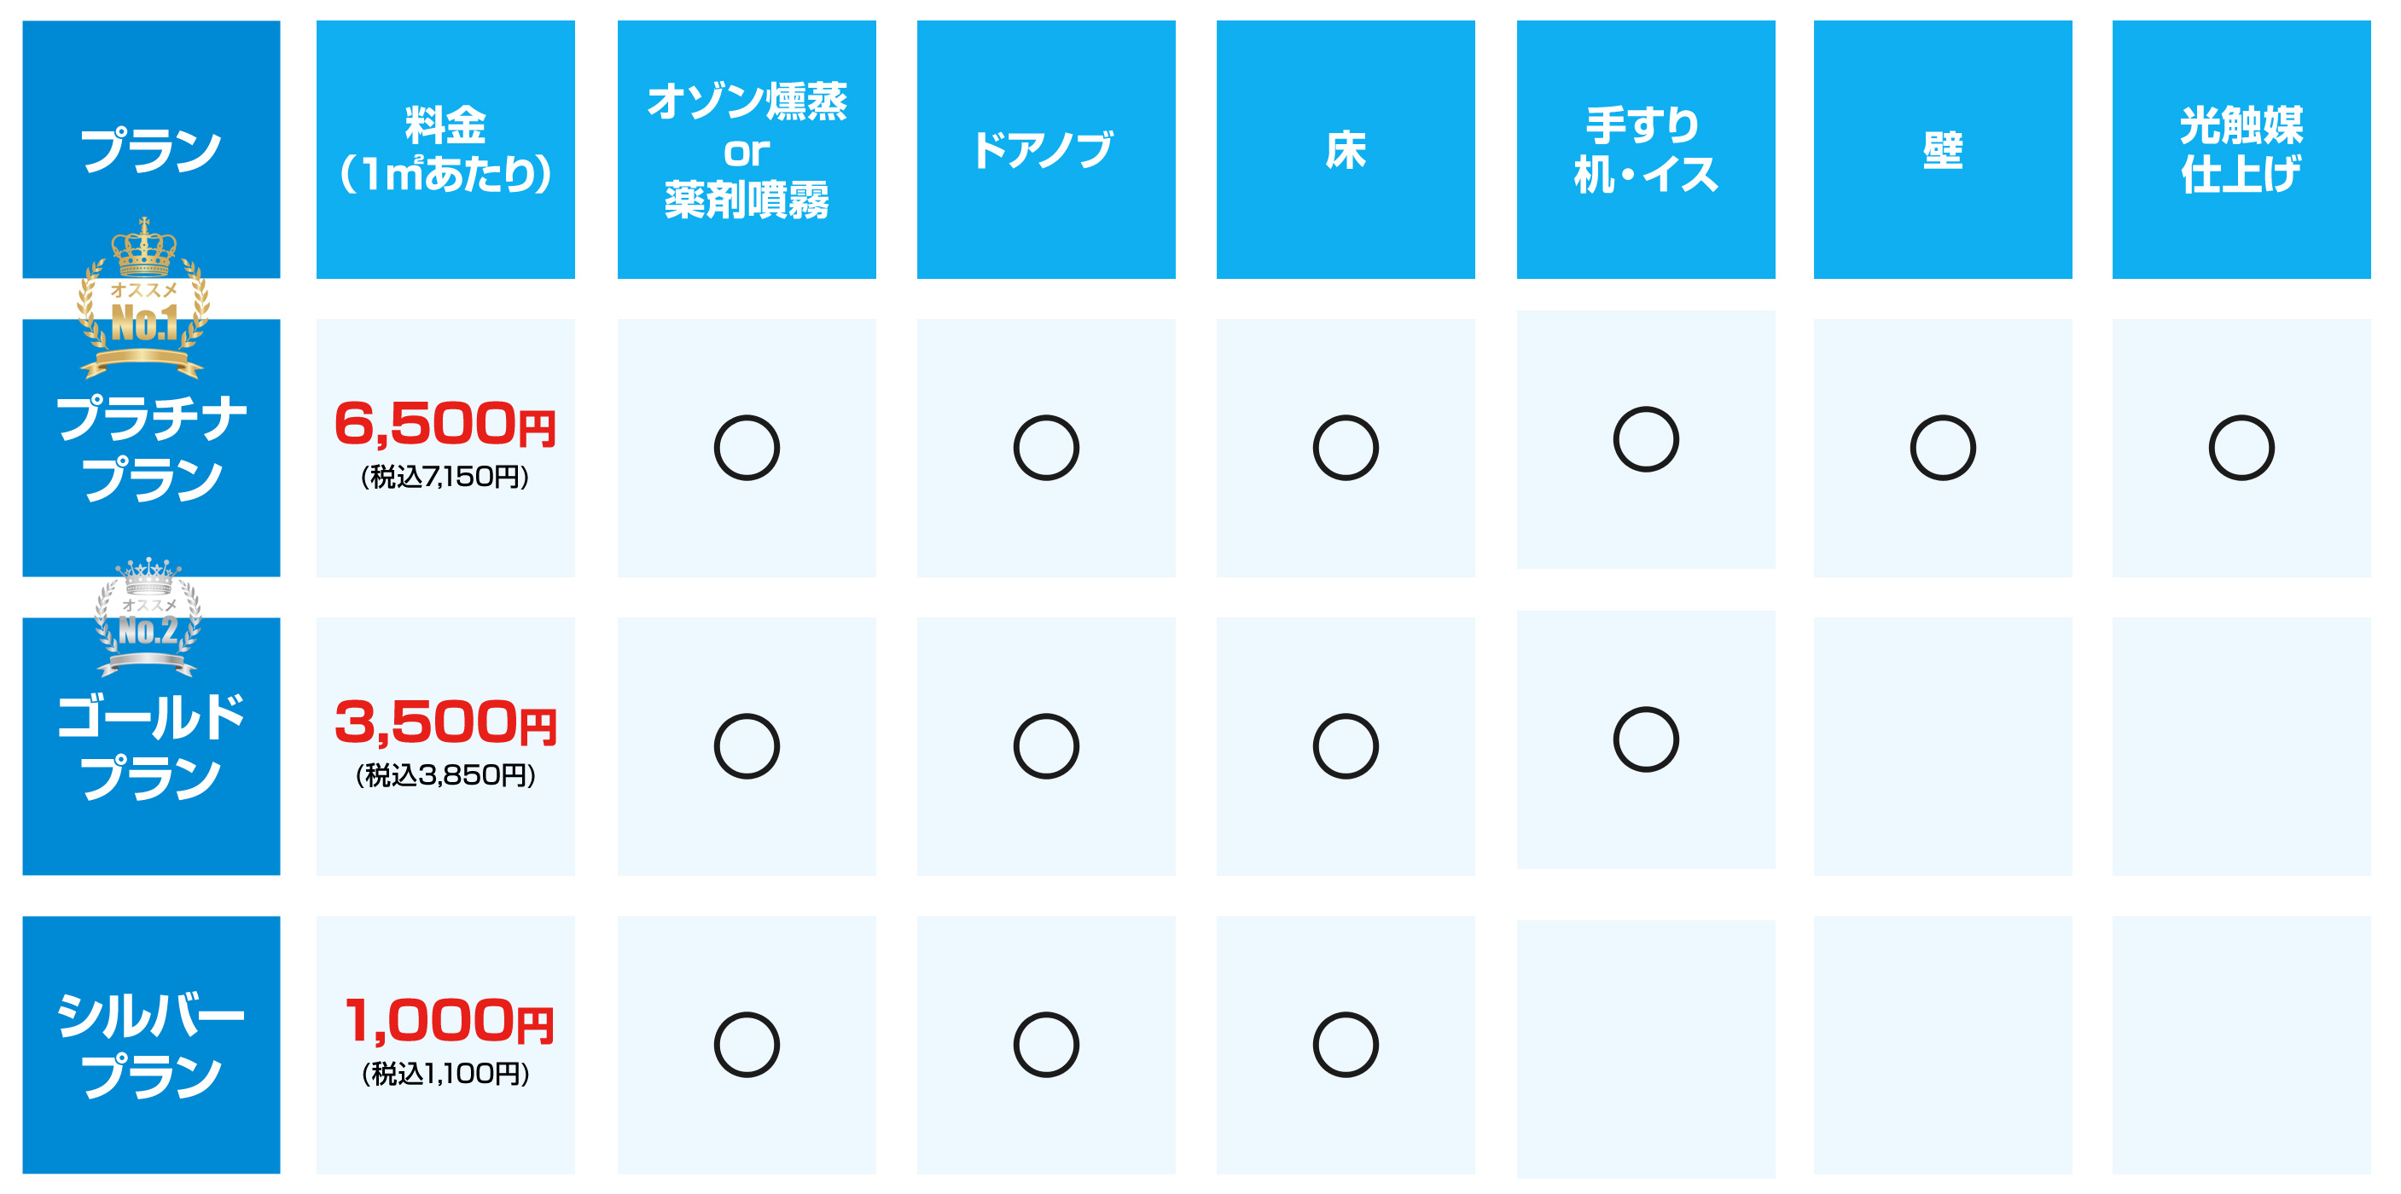
Task: Click the オゾン燻蒸 or 薬剤噴霧 header
Action: 747,149
